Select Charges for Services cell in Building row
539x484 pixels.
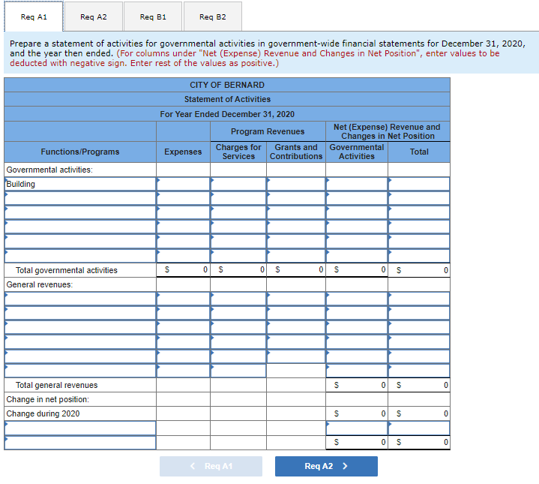tap(238, 184)
